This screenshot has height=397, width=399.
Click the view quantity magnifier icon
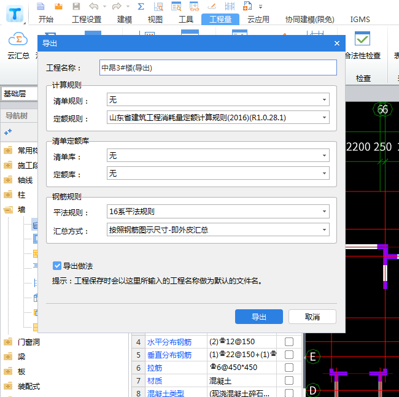pyautogui.click(x=158, y=6)
